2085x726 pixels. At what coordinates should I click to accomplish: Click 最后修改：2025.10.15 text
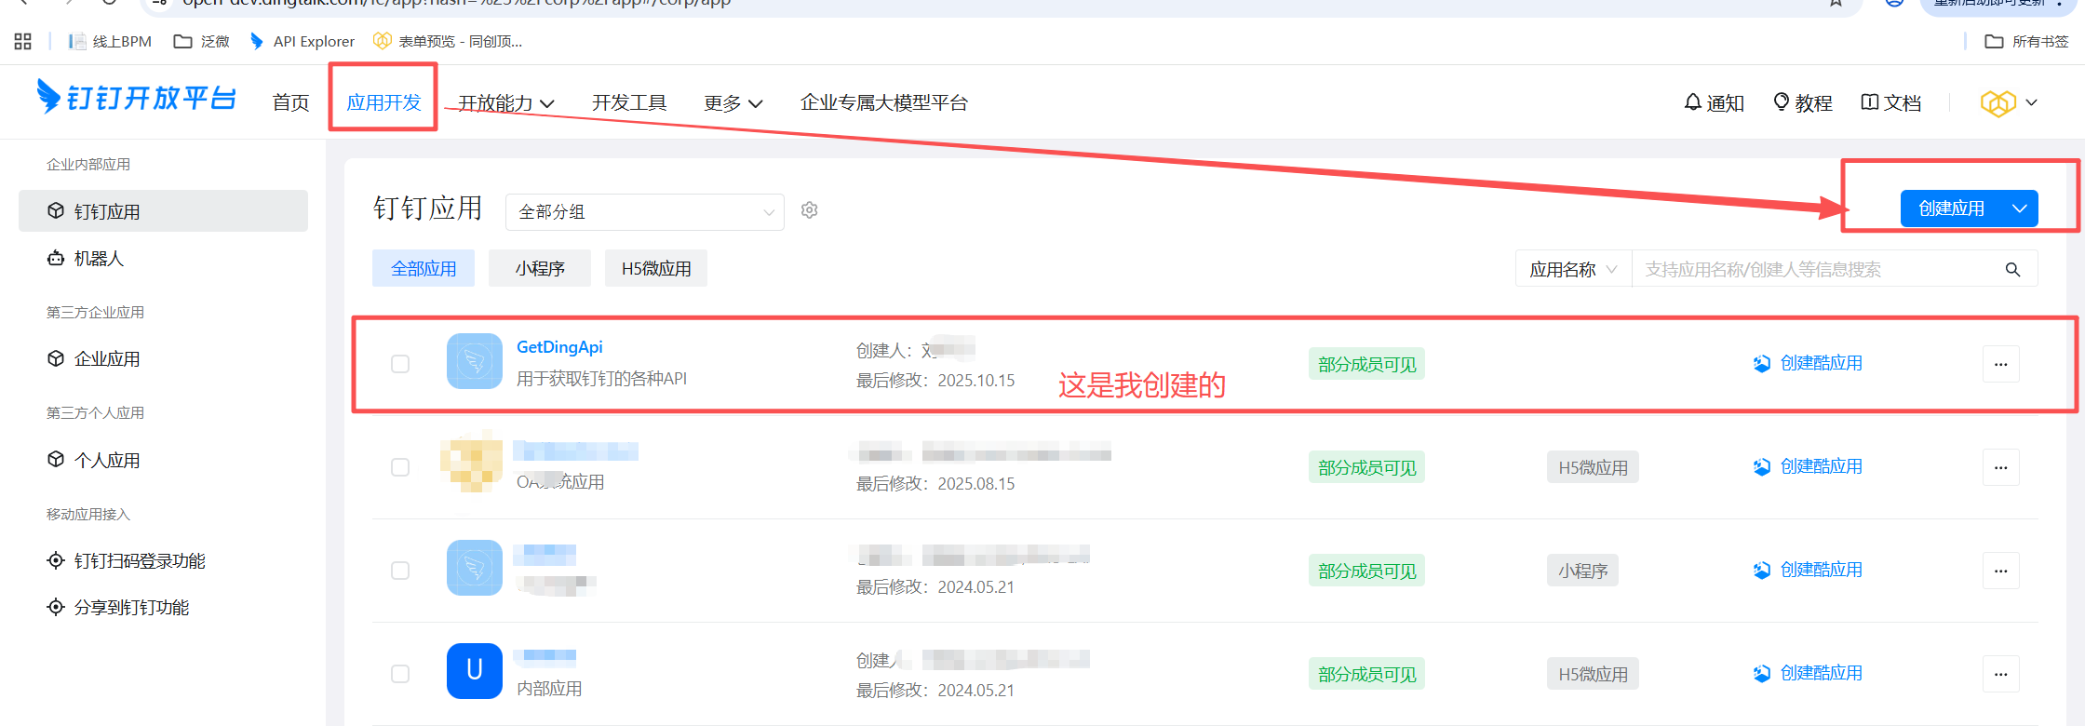click(x=935, y=381)
